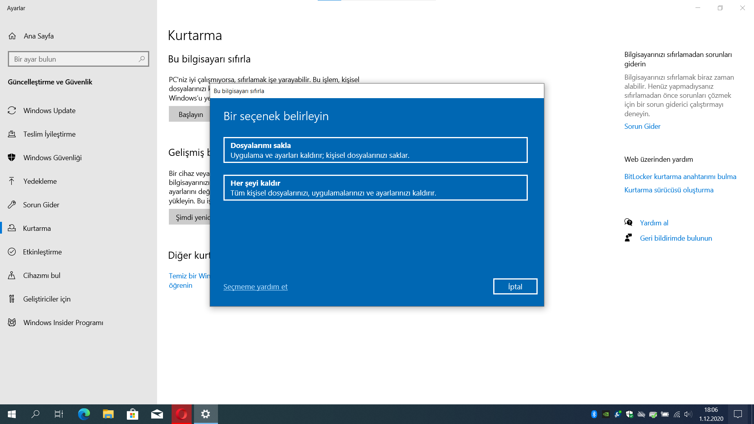The image size is (754, 424).
Task: Click the Windows Güvenliği shield icon
Action: pos(12,158)
